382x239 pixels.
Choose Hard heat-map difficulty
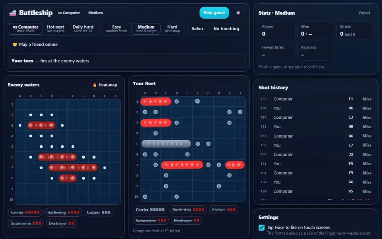click(x=172, y=29)
